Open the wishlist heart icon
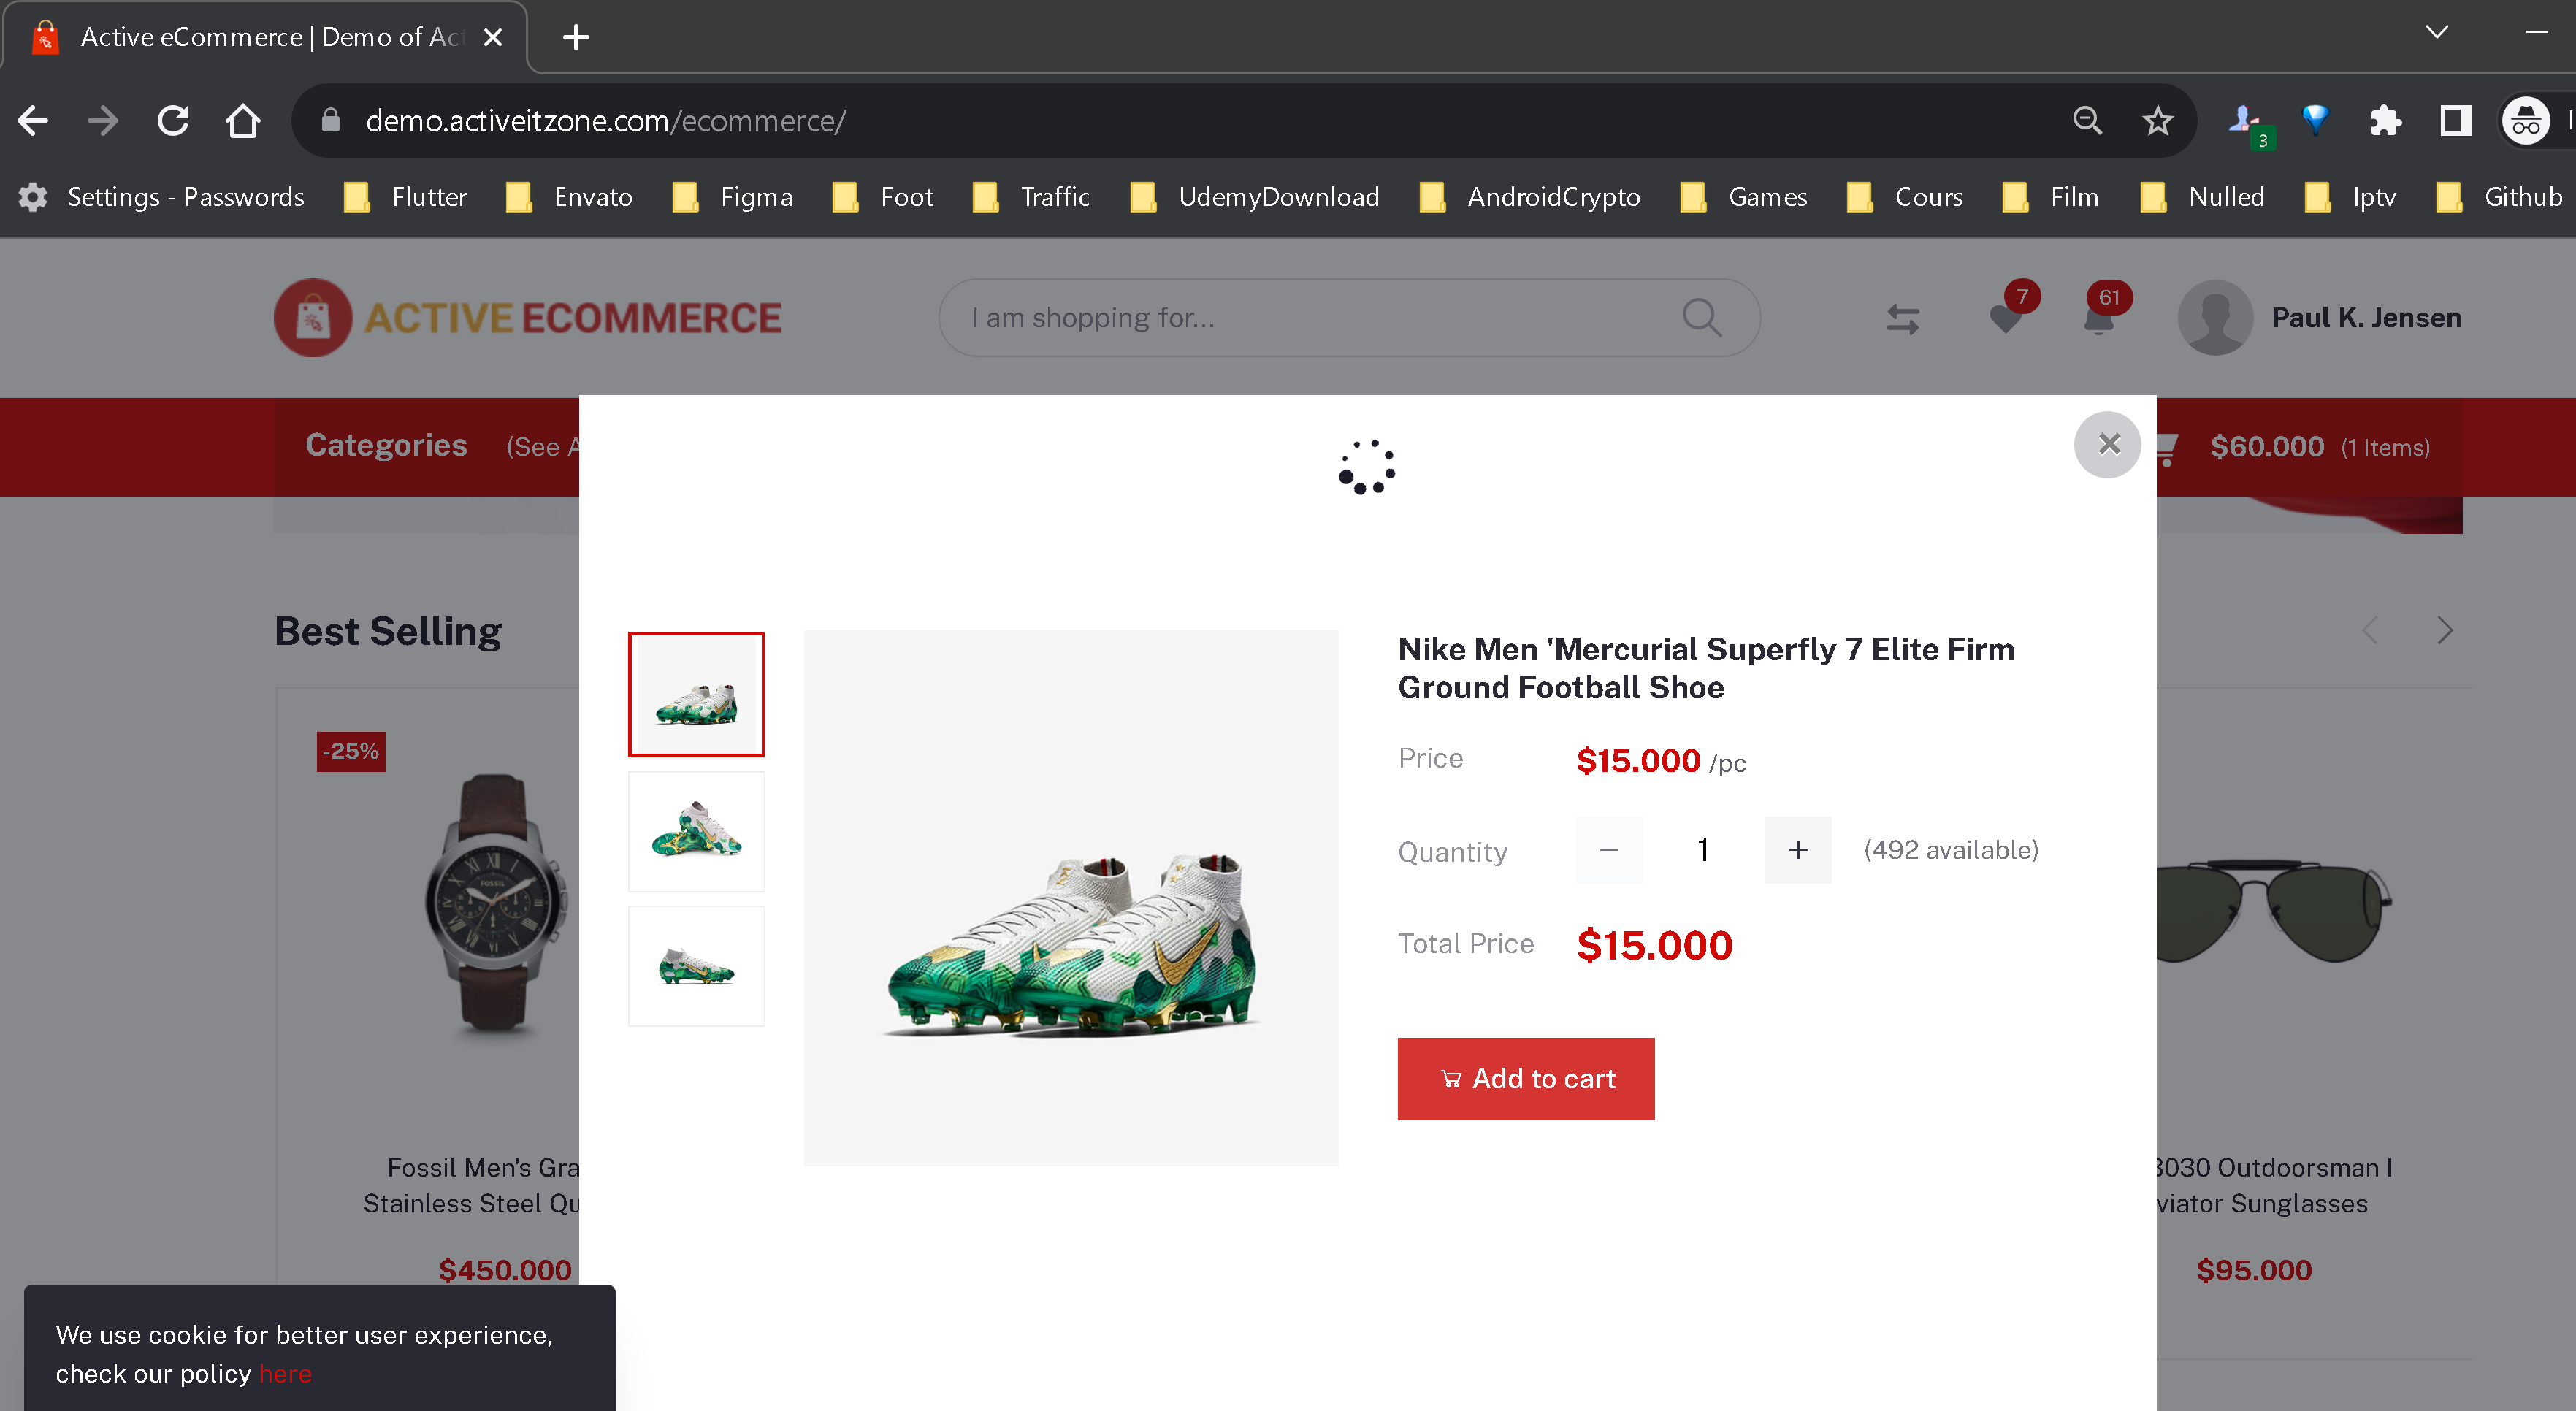Screen dimensions: 2576x1411 coord(2005,319)
